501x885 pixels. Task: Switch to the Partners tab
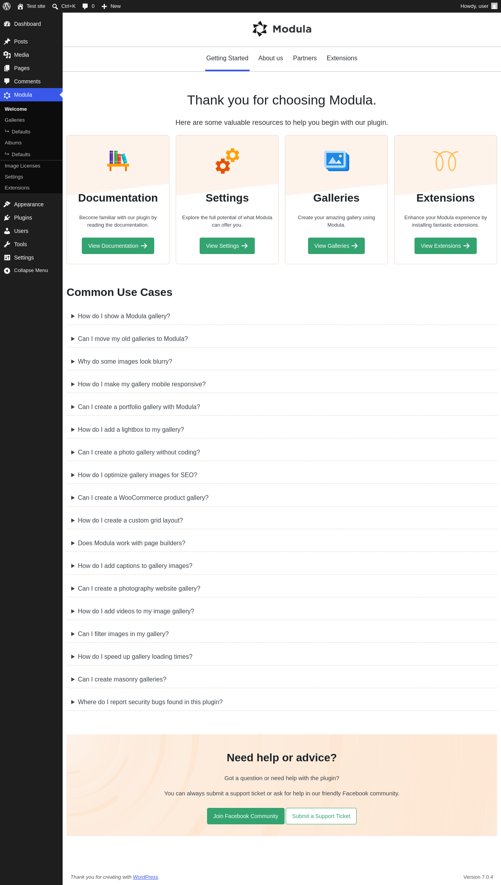(x=305, y=58)
